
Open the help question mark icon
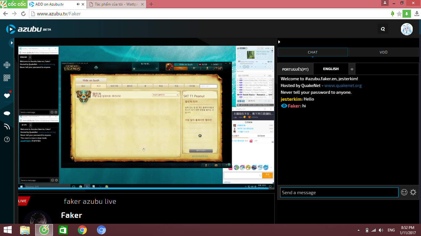[x=7, y=140]
